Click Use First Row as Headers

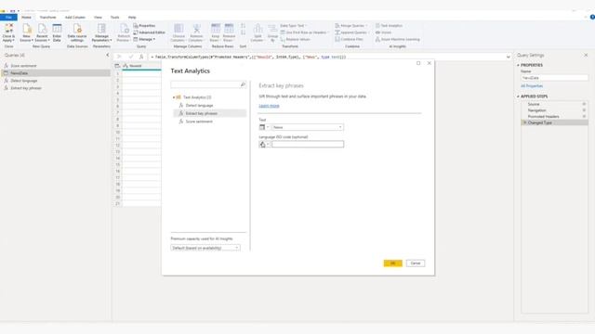(304, 32)
